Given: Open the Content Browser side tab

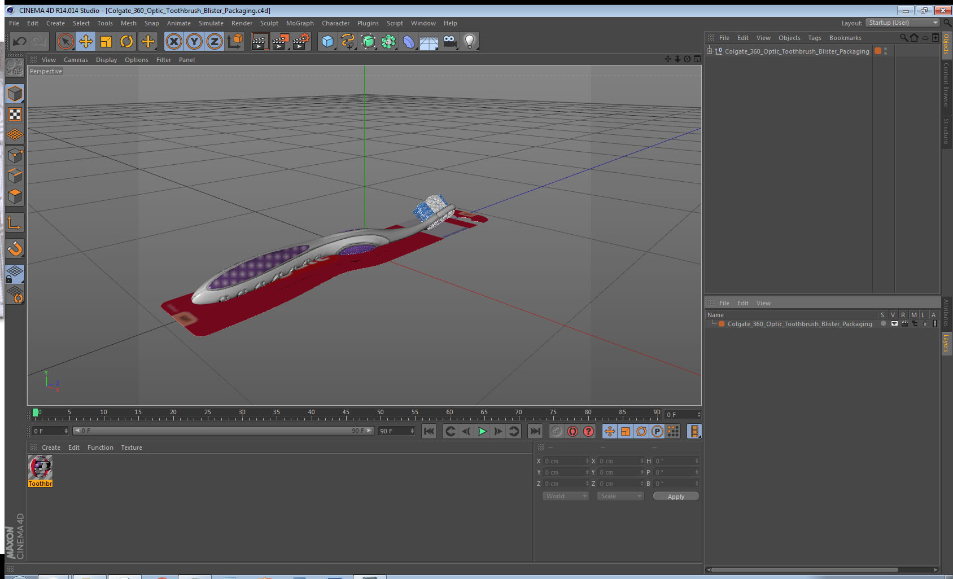Looking at the screenshot, I should click(946, 85).
